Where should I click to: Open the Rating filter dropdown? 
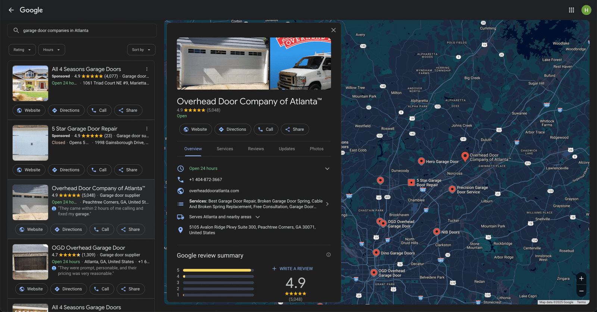tap(22, 50)
